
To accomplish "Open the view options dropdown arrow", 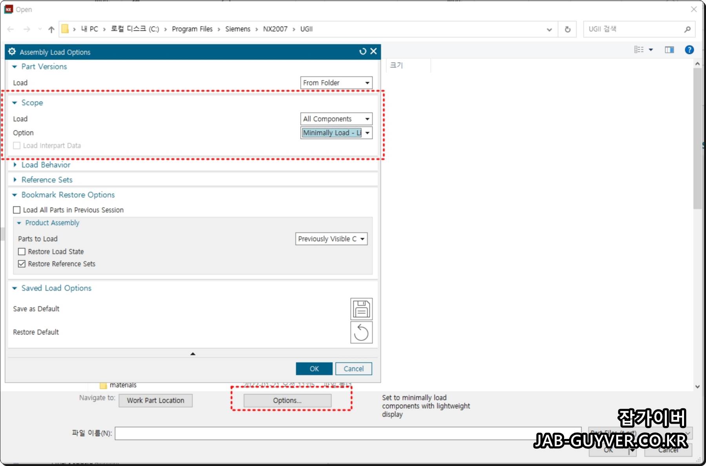I will click(x=651, y=50).
